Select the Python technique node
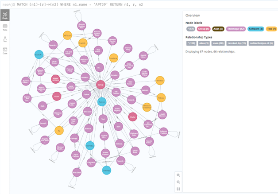Image resolution: width=278 pixels, height=194 pixels. pos(86,94)
